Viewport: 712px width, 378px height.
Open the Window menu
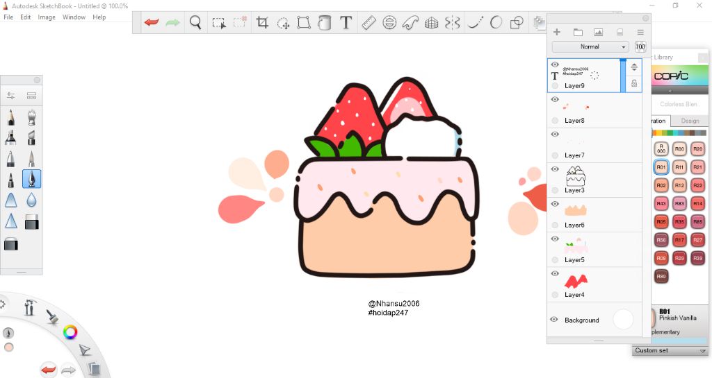point(74,17)
